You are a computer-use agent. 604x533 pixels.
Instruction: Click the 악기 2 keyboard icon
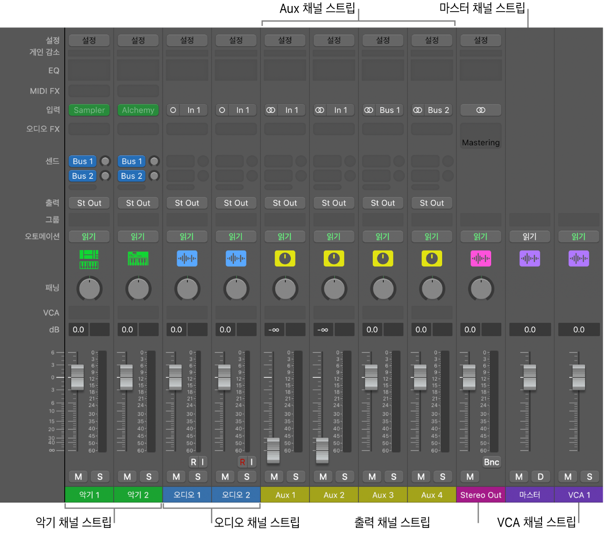pos(138,259)
